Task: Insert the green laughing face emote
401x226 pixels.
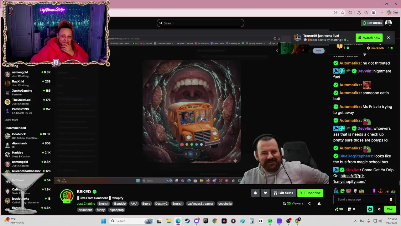Action: [x=342, y=191]
